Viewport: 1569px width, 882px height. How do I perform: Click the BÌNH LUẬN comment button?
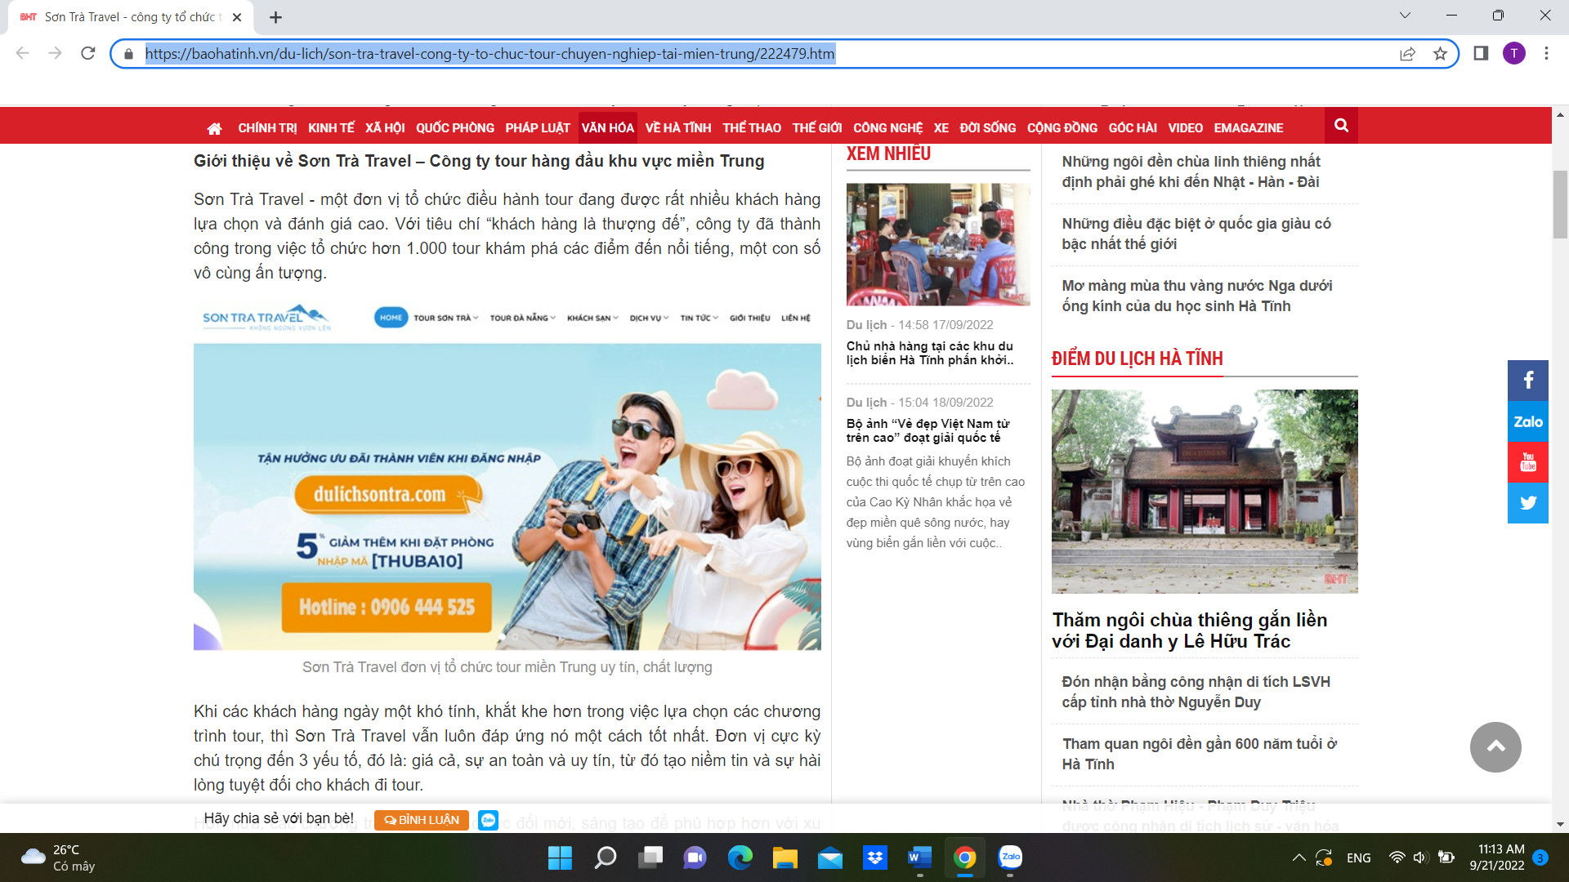(x=422, y=820)
